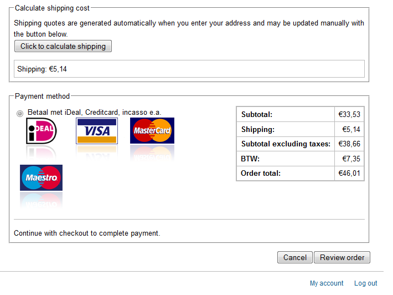Click the Calculate shipping cost heading
393x295 pixels.
pyautogui.click(x=52, y=8)
